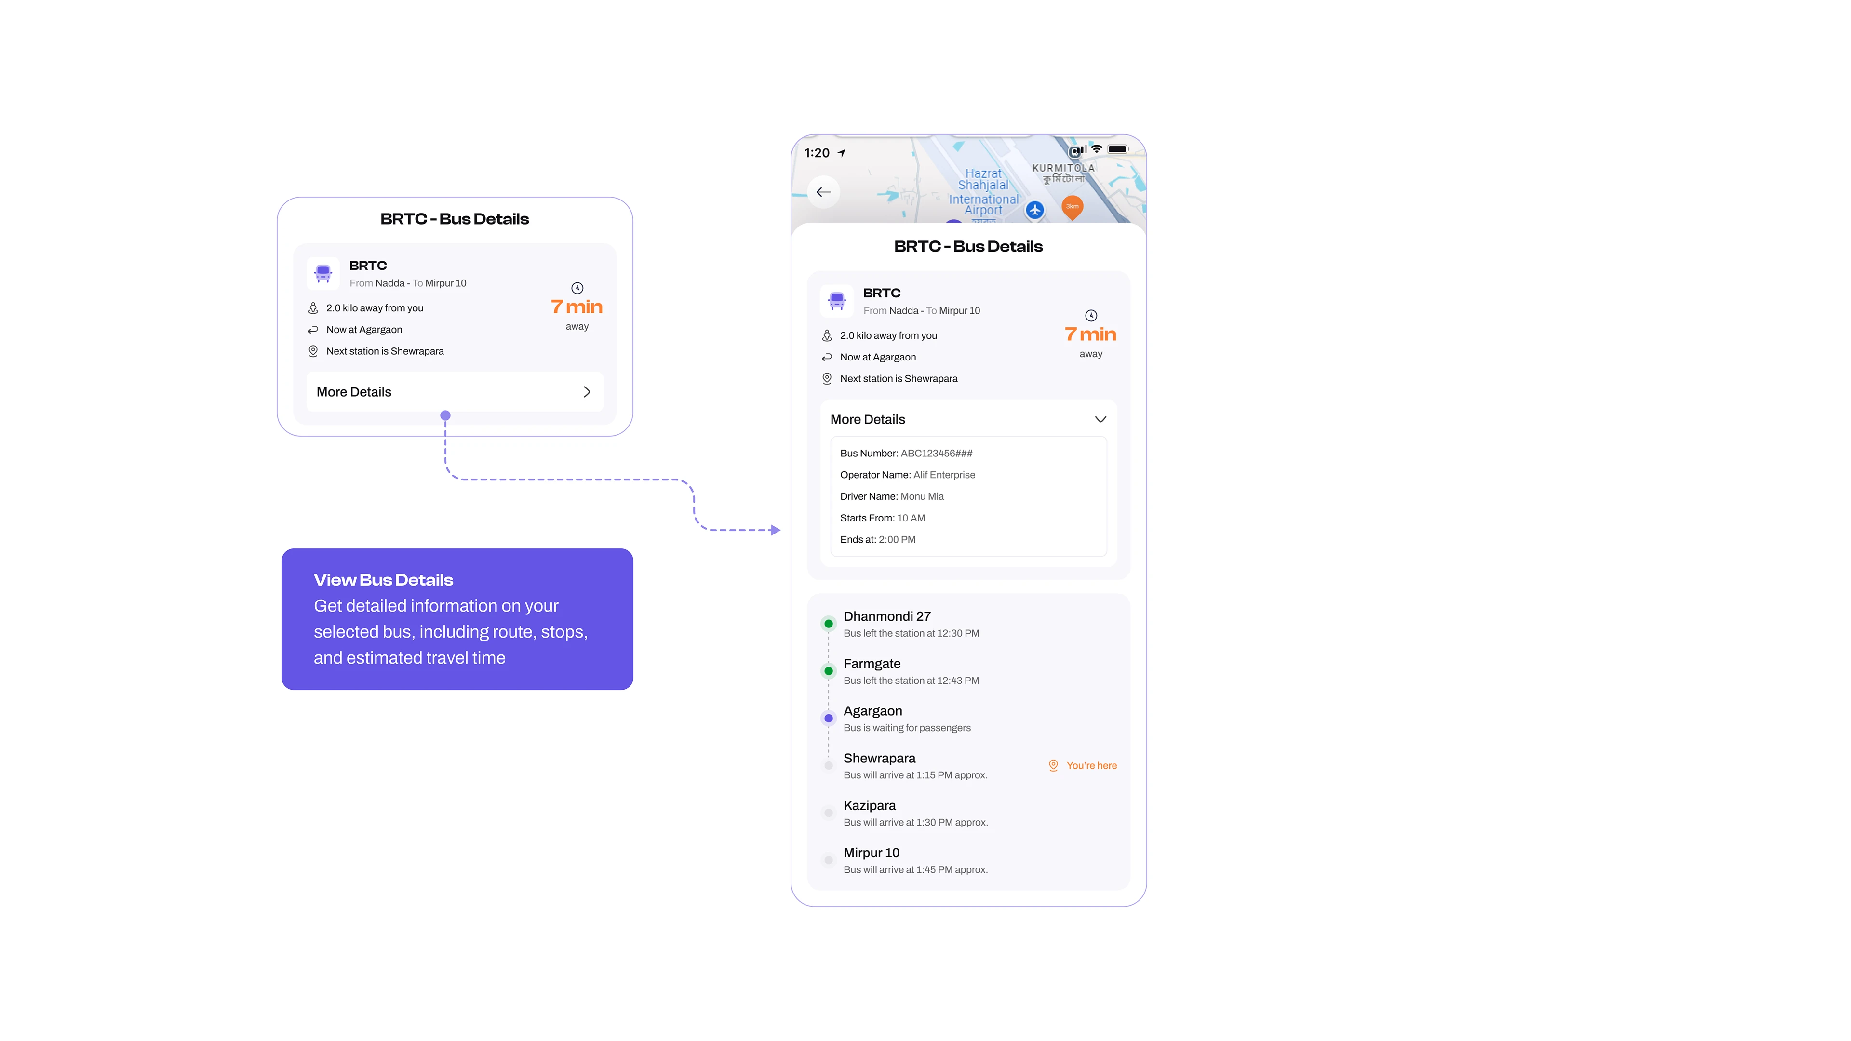This screenshot has width=1851, height=1041.
Task: Click the airplane airport marker on map
Action: point(1035,210)
